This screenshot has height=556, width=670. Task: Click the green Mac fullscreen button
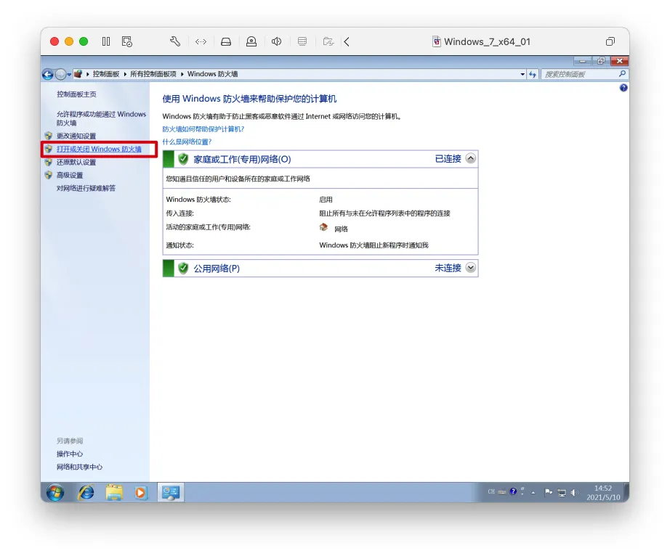click(84, 41)
